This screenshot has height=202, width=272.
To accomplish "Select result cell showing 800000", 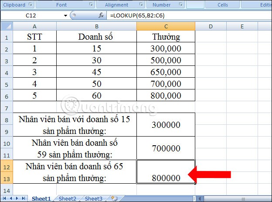I will click(x=166, y=171).
